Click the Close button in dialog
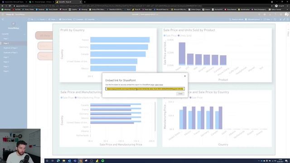 pyautogui.click(x=180, y=94)
